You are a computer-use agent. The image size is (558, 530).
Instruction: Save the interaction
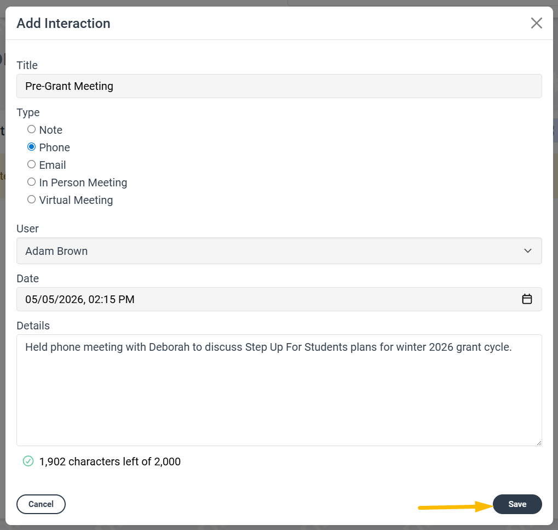pos(517,504)
